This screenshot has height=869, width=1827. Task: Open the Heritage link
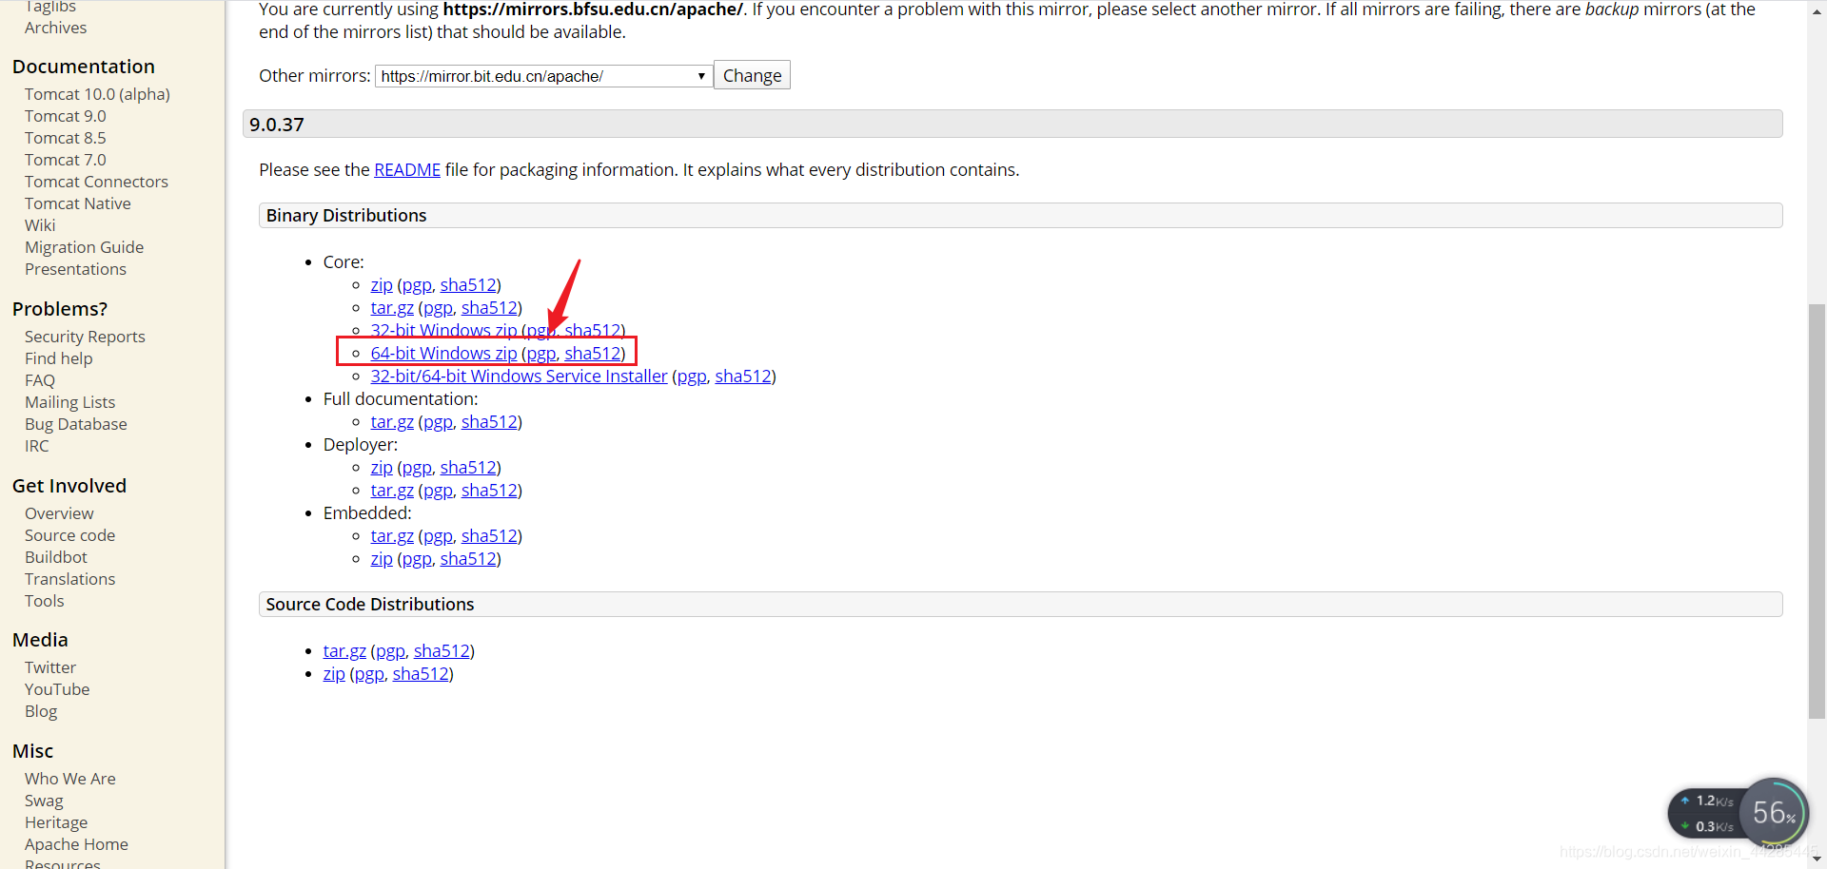pos(56,822)
